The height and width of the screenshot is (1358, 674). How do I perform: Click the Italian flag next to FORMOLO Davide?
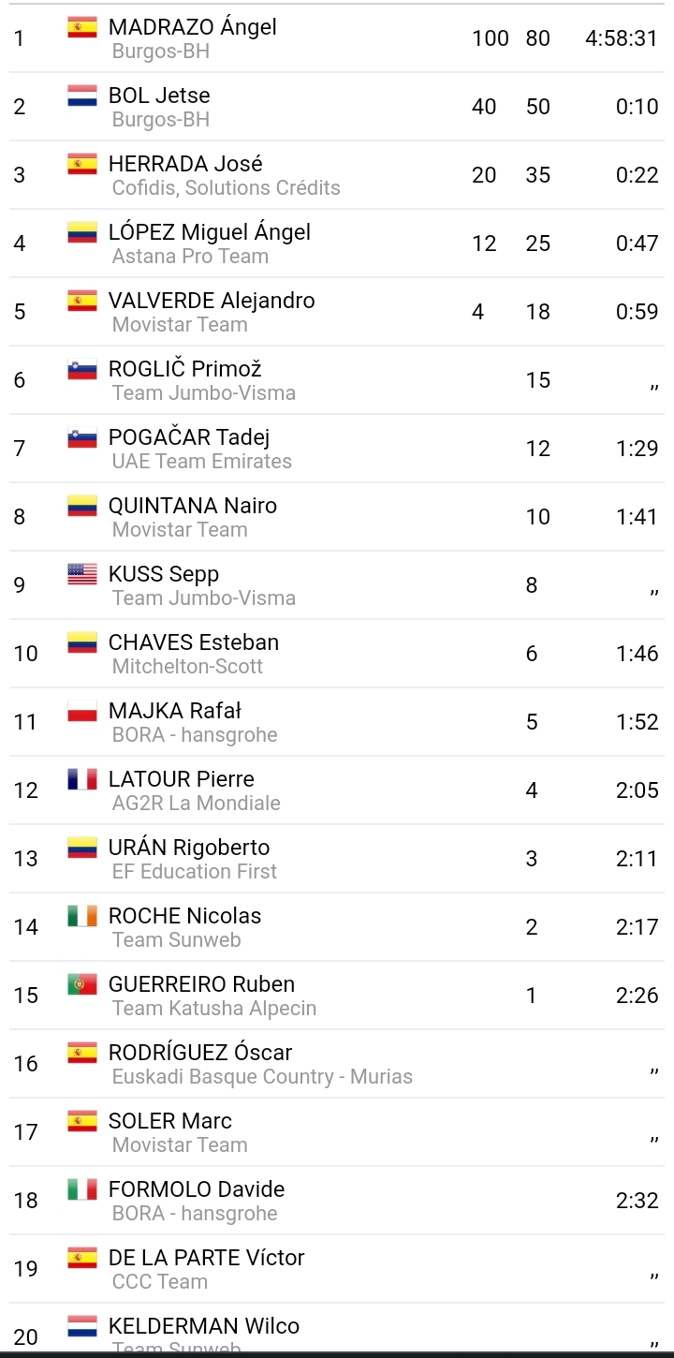[x=82, y=1190]
